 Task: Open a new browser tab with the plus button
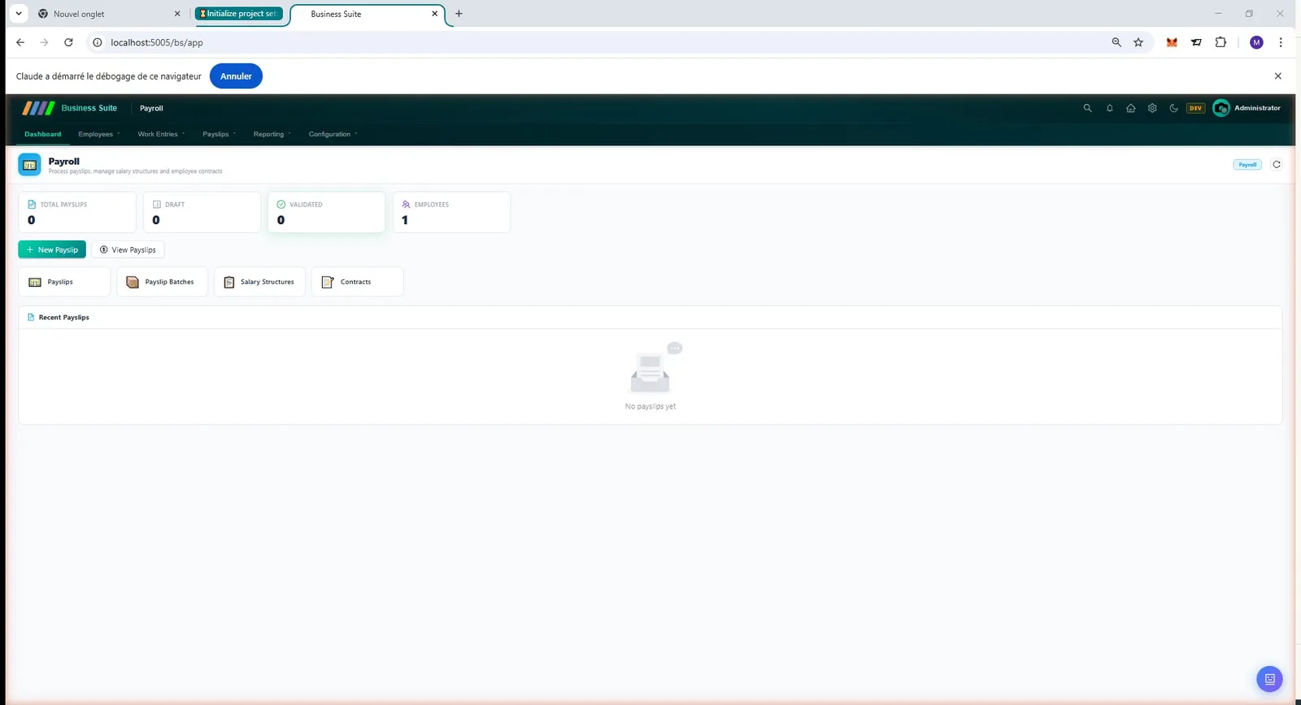pos(459,14)
